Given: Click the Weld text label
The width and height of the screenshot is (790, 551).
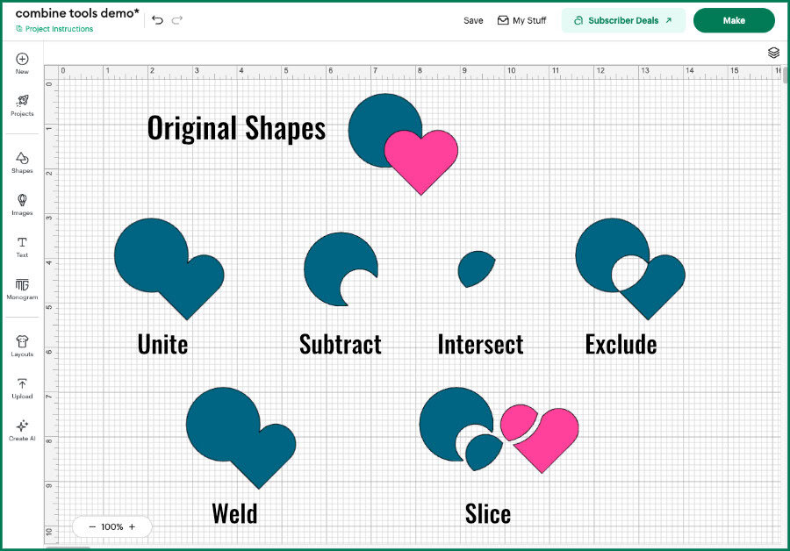Looking at the screenshot, I should pos(234,514).
